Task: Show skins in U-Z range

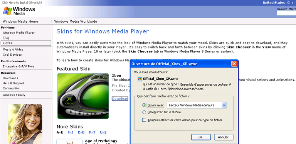Action: coord(103,132)
